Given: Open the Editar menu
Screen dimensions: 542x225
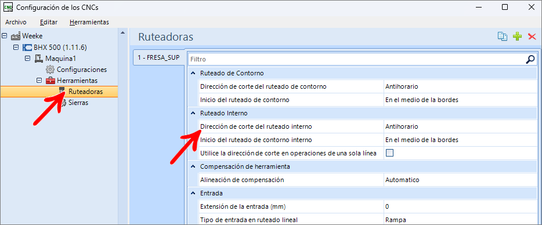Looking at the screenshot, I should pos(49,22).
